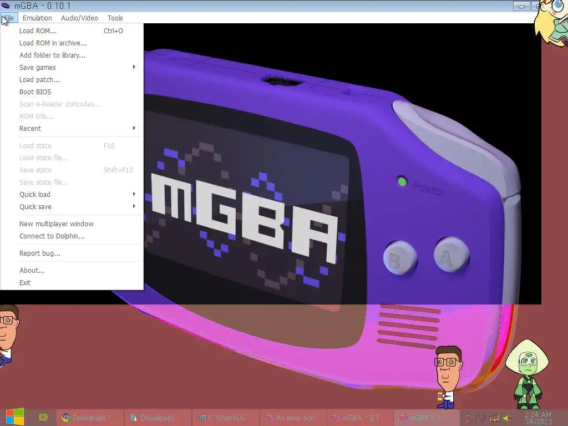Image resolution: width=568 pixels, height=426 pixels.
Task: Switch to the C:\Users taskbar window
Action: click(225, 418)
